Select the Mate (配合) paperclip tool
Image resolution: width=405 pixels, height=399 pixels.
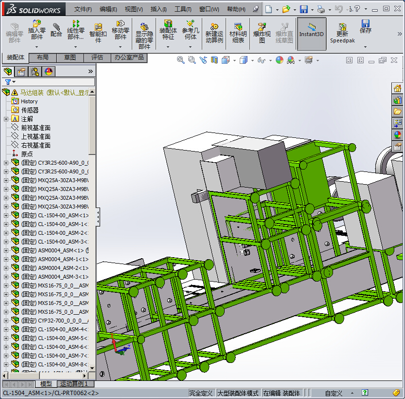point(56,30)
